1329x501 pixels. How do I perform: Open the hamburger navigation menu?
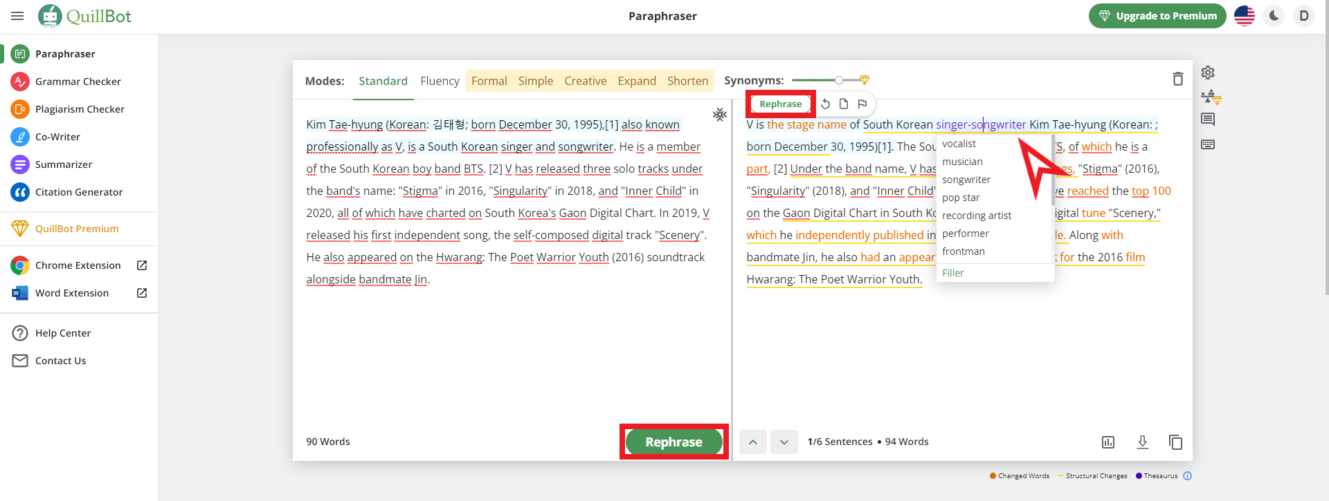pos(17,16)
